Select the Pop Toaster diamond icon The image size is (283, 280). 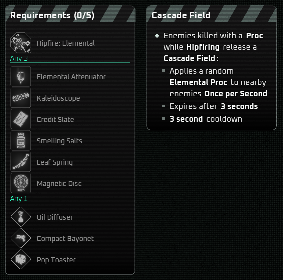tap(21, 260)
